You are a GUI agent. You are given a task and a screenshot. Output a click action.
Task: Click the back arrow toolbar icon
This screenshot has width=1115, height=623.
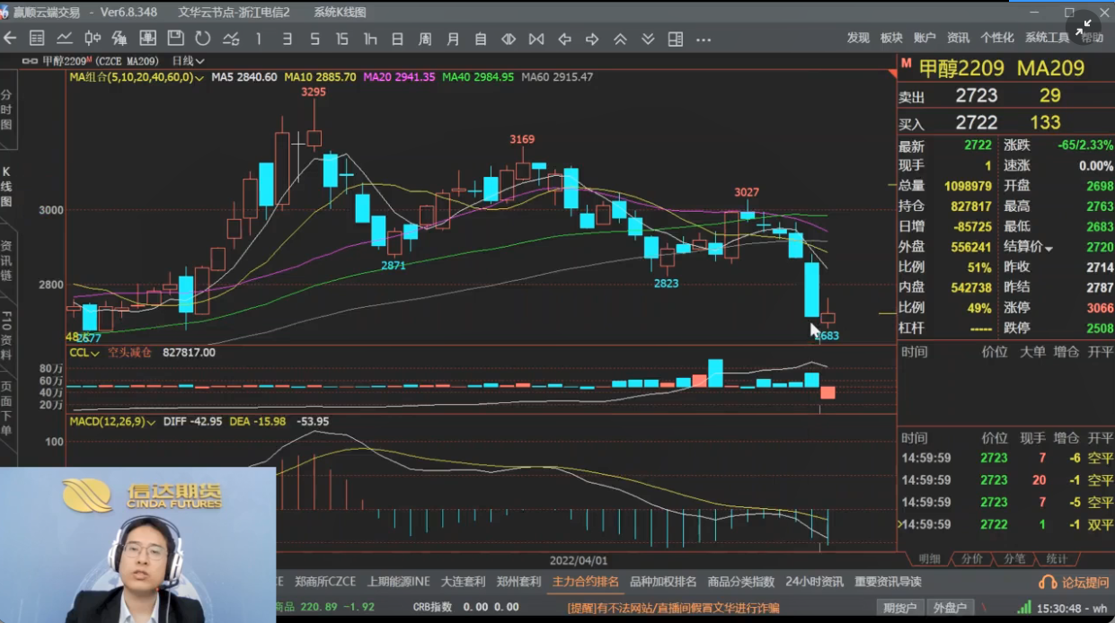coord(10,39)
